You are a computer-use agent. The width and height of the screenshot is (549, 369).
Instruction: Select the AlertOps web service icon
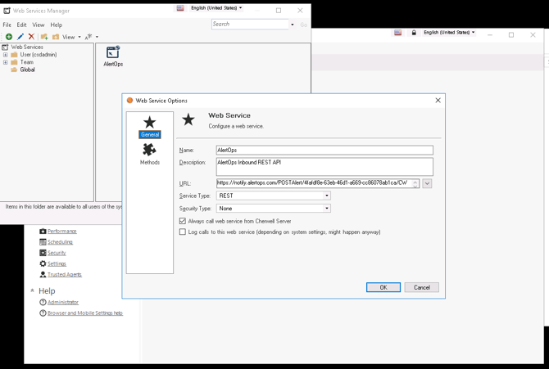click(113, 54)
